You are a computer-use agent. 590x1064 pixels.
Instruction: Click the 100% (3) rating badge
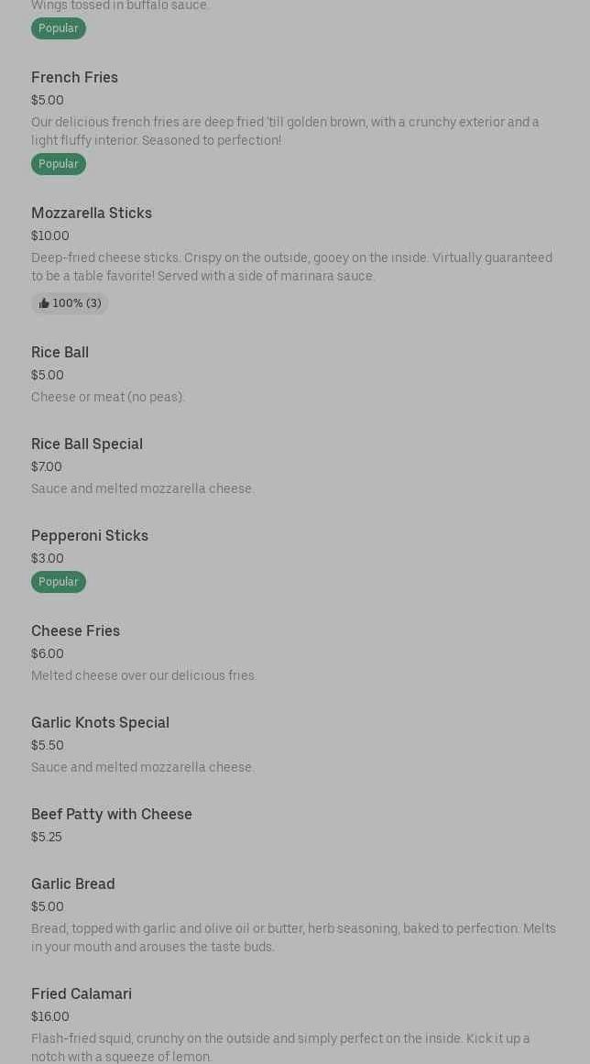coord(71,303)
